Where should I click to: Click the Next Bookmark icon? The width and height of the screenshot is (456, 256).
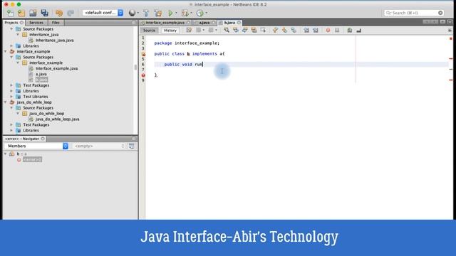click(x=284, y=30)
